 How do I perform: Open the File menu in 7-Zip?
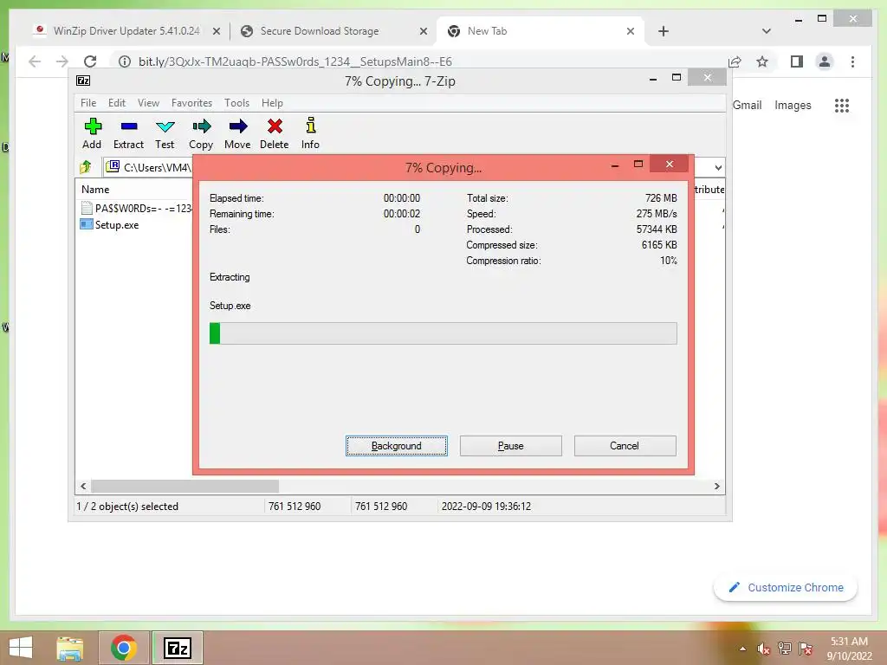tap(88, 103)
